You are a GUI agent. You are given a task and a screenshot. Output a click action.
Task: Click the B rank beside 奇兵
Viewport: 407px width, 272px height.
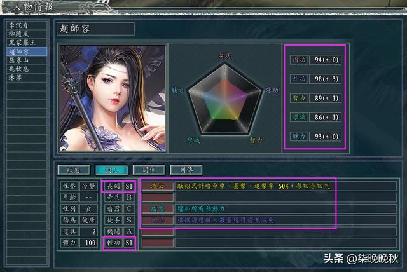click(129, 198)
